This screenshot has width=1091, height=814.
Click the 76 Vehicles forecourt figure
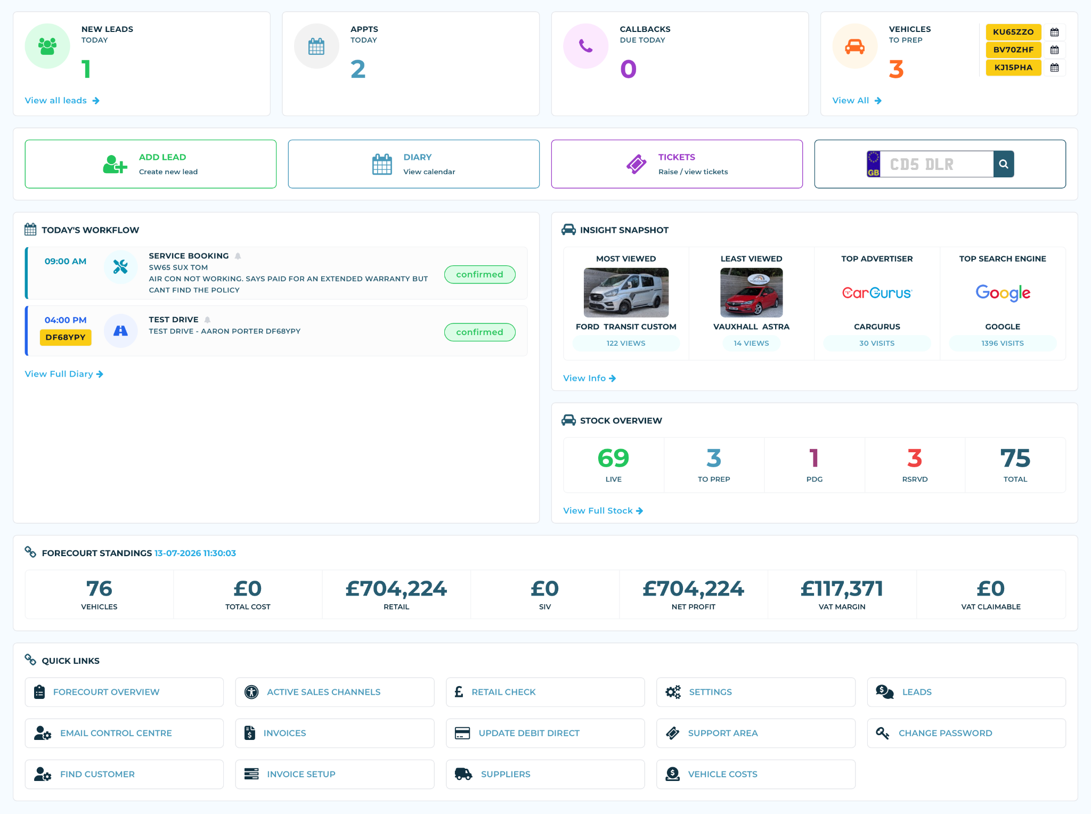coord(99,589)
